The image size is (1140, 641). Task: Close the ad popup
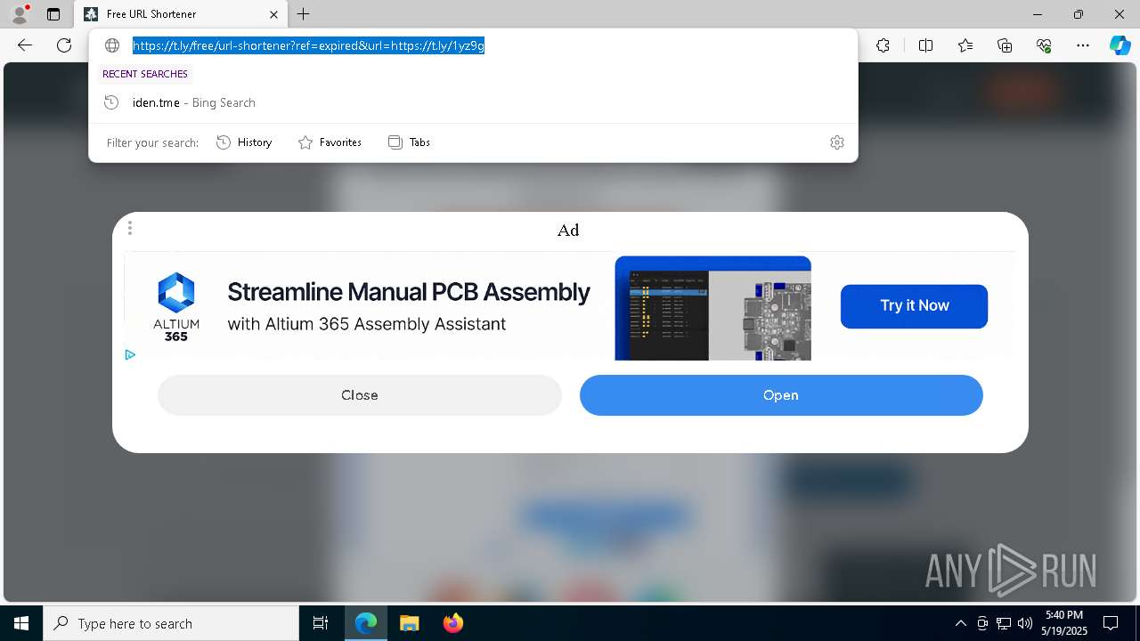[360, 395]
